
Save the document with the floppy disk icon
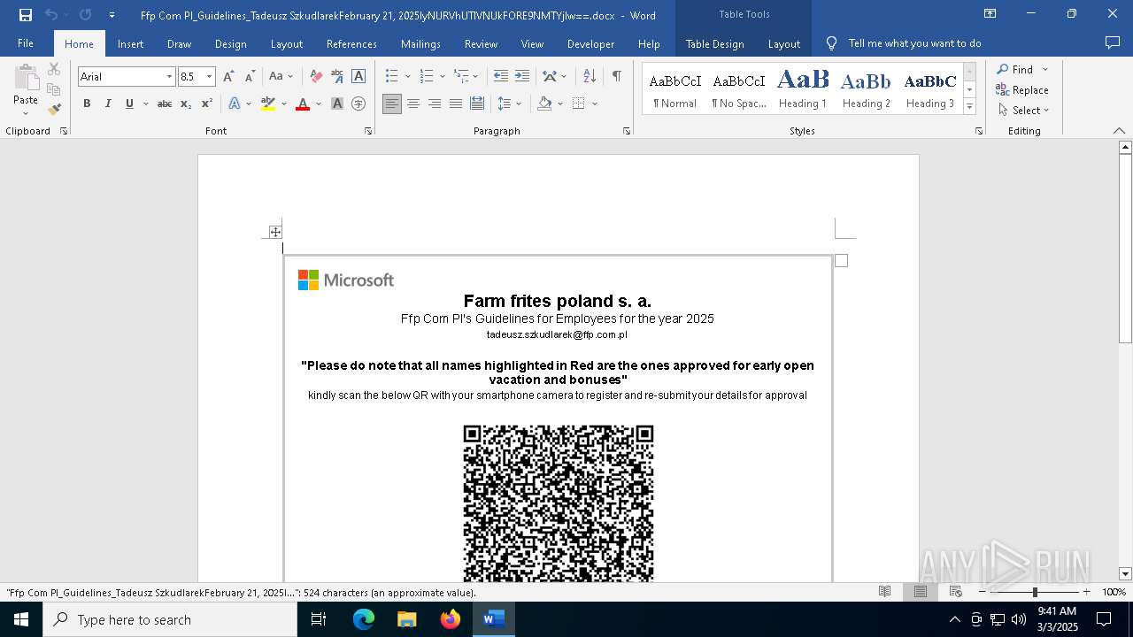pyautogui.click(x=25, y=15)
